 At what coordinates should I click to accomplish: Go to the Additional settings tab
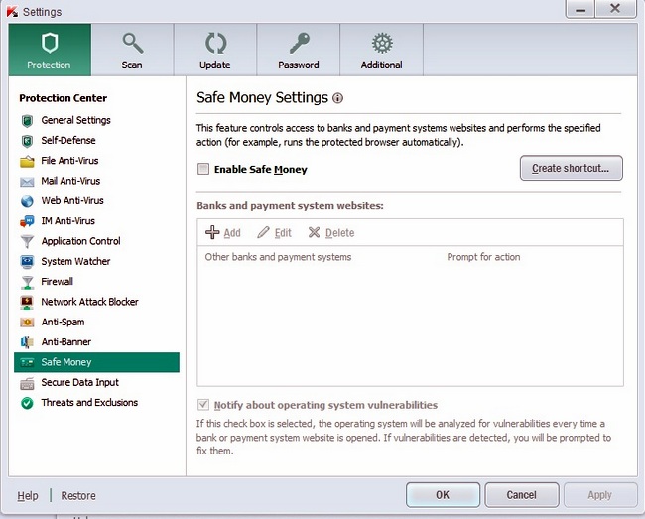[x=381, y=50]
